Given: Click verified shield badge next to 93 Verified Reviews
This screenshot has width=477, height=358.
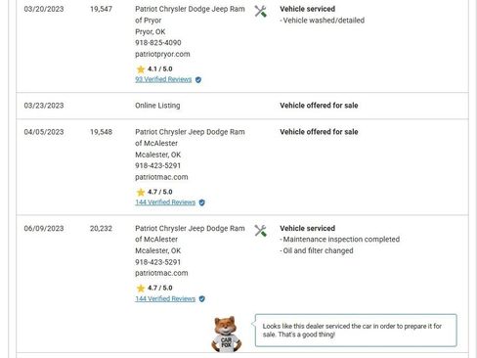Looking at the screenshot, I should [198, 79].
